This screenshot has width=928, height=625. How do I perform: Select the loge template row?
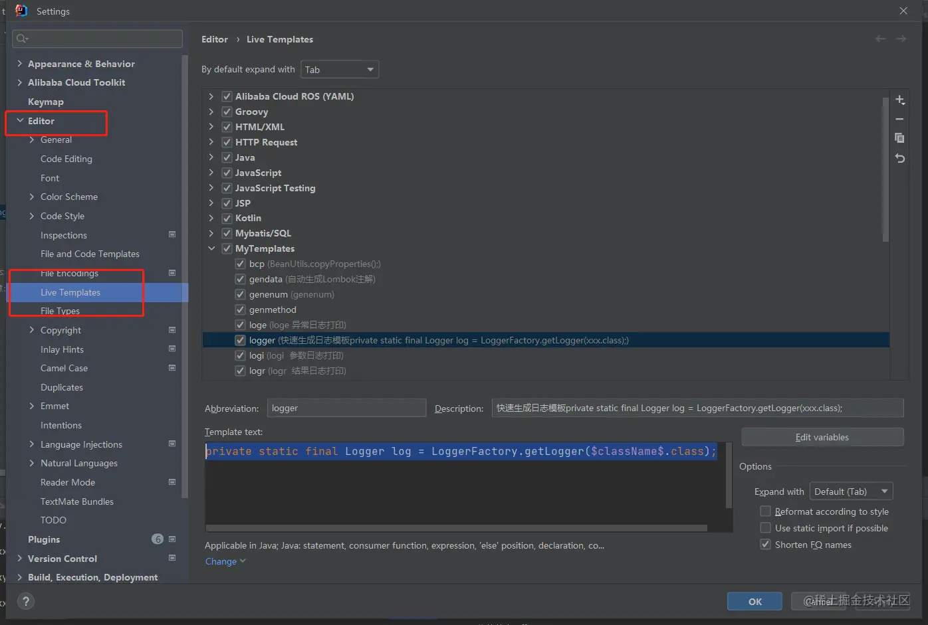click(546, 325)
